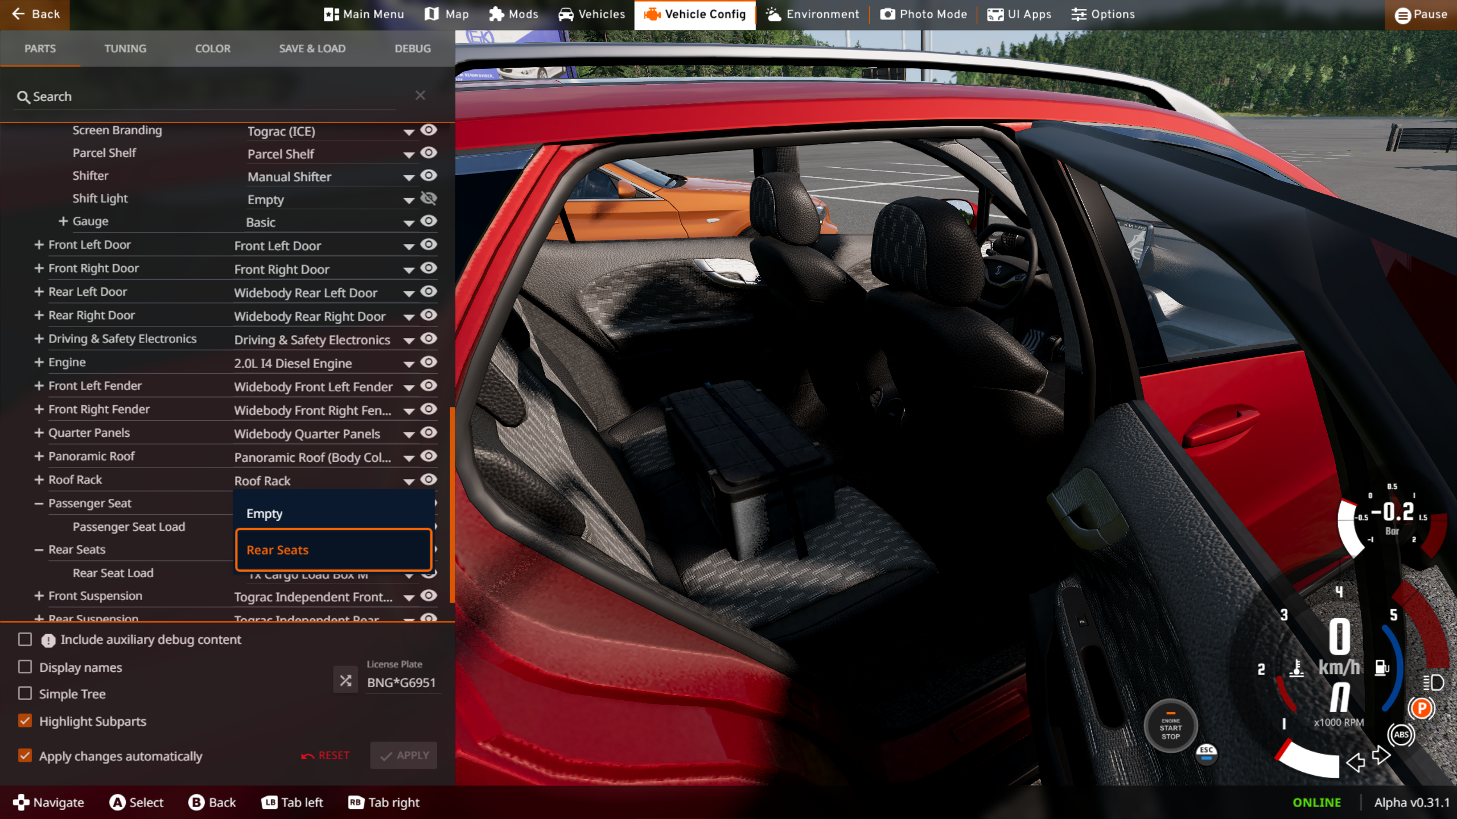Click the License Plate text field
1457x819 pixels.
pos(402,682)
